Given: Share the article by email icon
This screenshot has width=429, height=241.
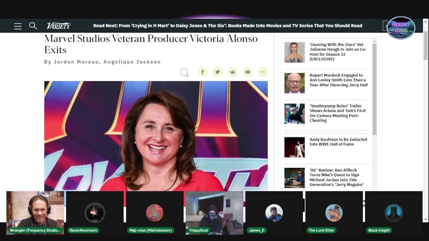Looking at the screenshot, I should tap(248, 72).
